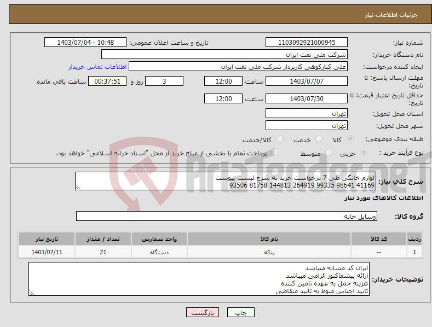Click the واحد شمارش column header
This screenshot has width=432, height=327.
click(159, 239)
